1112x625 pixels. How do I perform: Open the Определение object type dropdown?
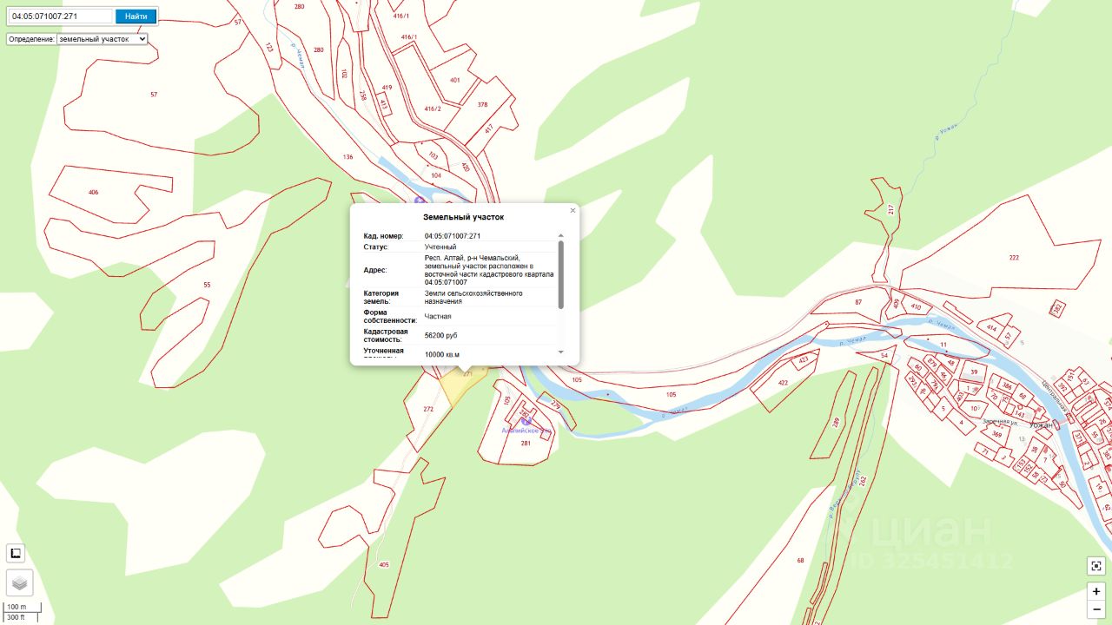coord(103,39)
